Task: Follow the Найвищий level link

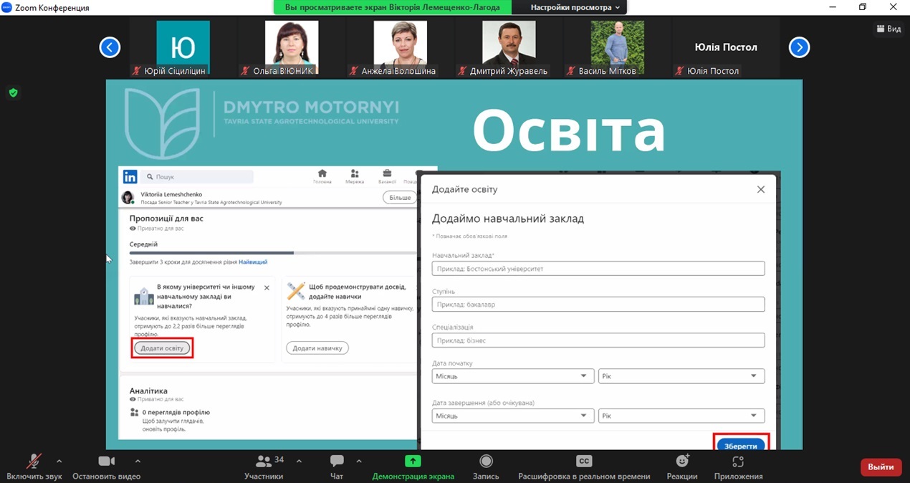Action: pyautogui.click(x=253, y=262)
